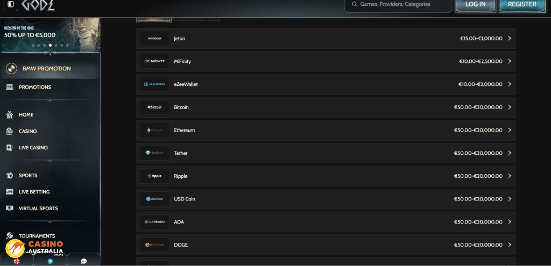Click the Ripple logo
Screen dimensions: 551x266
154,176
